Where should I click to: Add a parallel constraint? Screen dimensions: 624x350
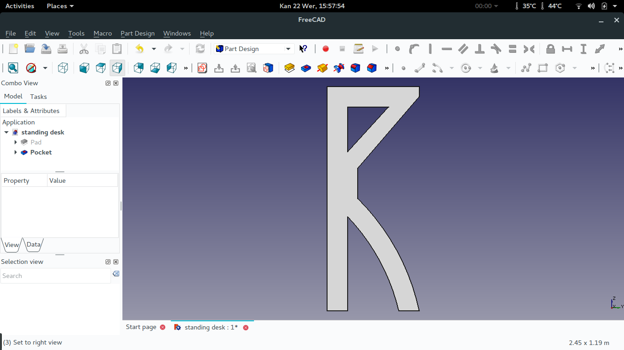pos(463,49)
